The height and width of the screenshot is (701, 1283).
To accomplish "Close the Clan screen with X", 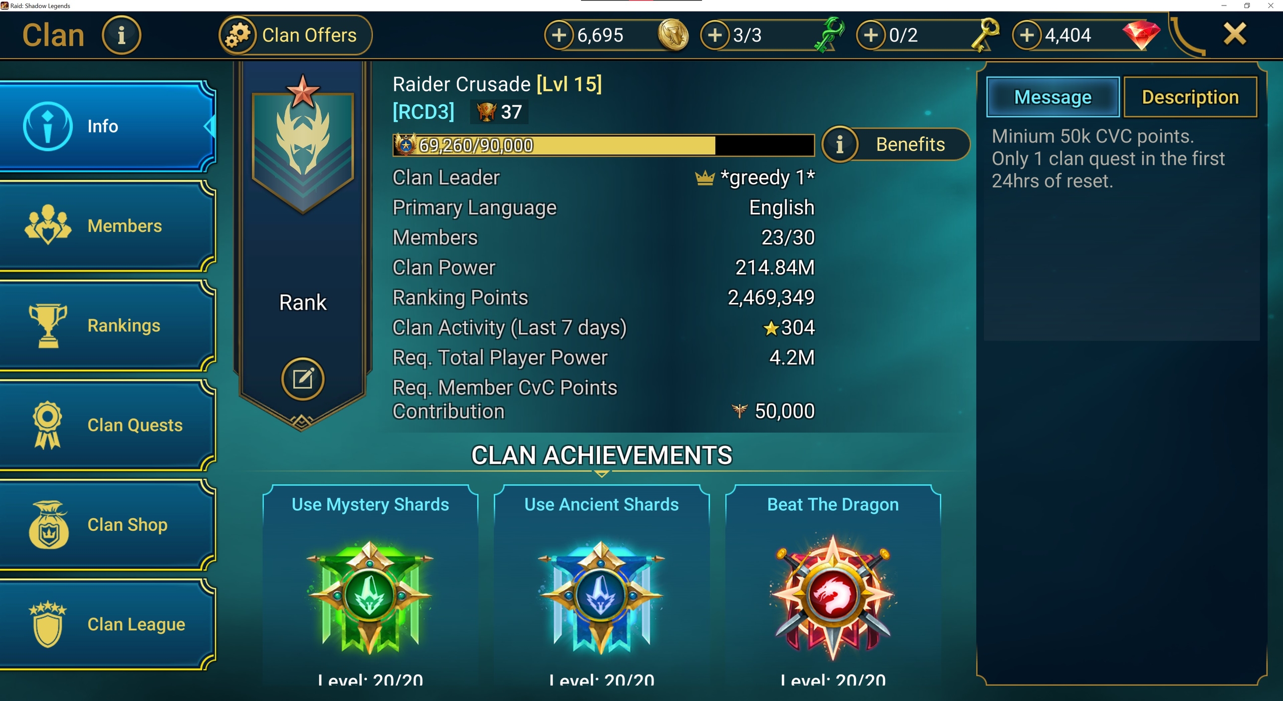I will point(1235,34).
